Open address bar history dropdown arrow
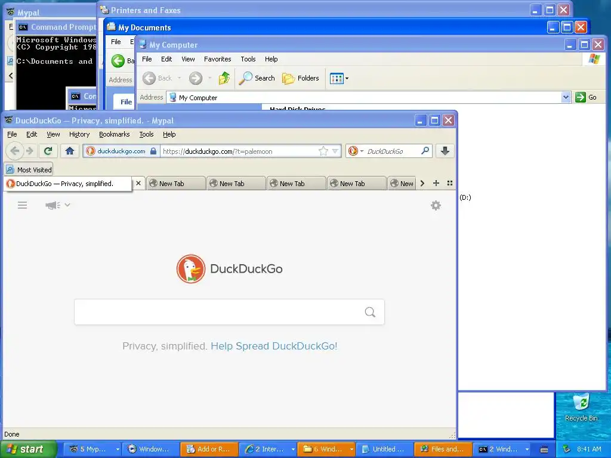This screenshot has width=611, height=458. pyautogui.click(x=335, y=151)
